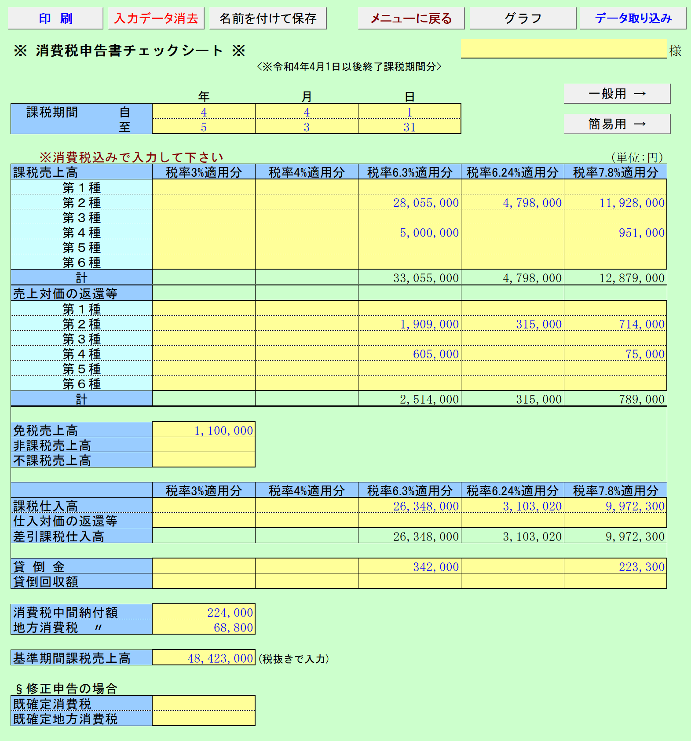
Task: Select 課税期間 自 month cell
Action: pos(307,112)
